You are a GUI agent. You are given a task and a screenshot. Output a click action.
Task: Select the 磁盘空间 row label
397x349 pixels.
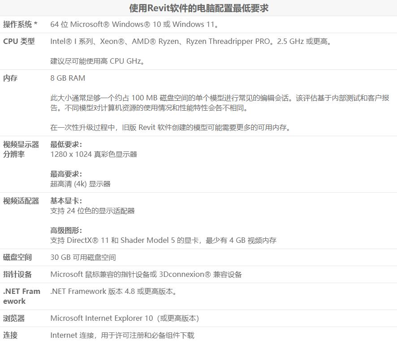[x=17, y=258]
